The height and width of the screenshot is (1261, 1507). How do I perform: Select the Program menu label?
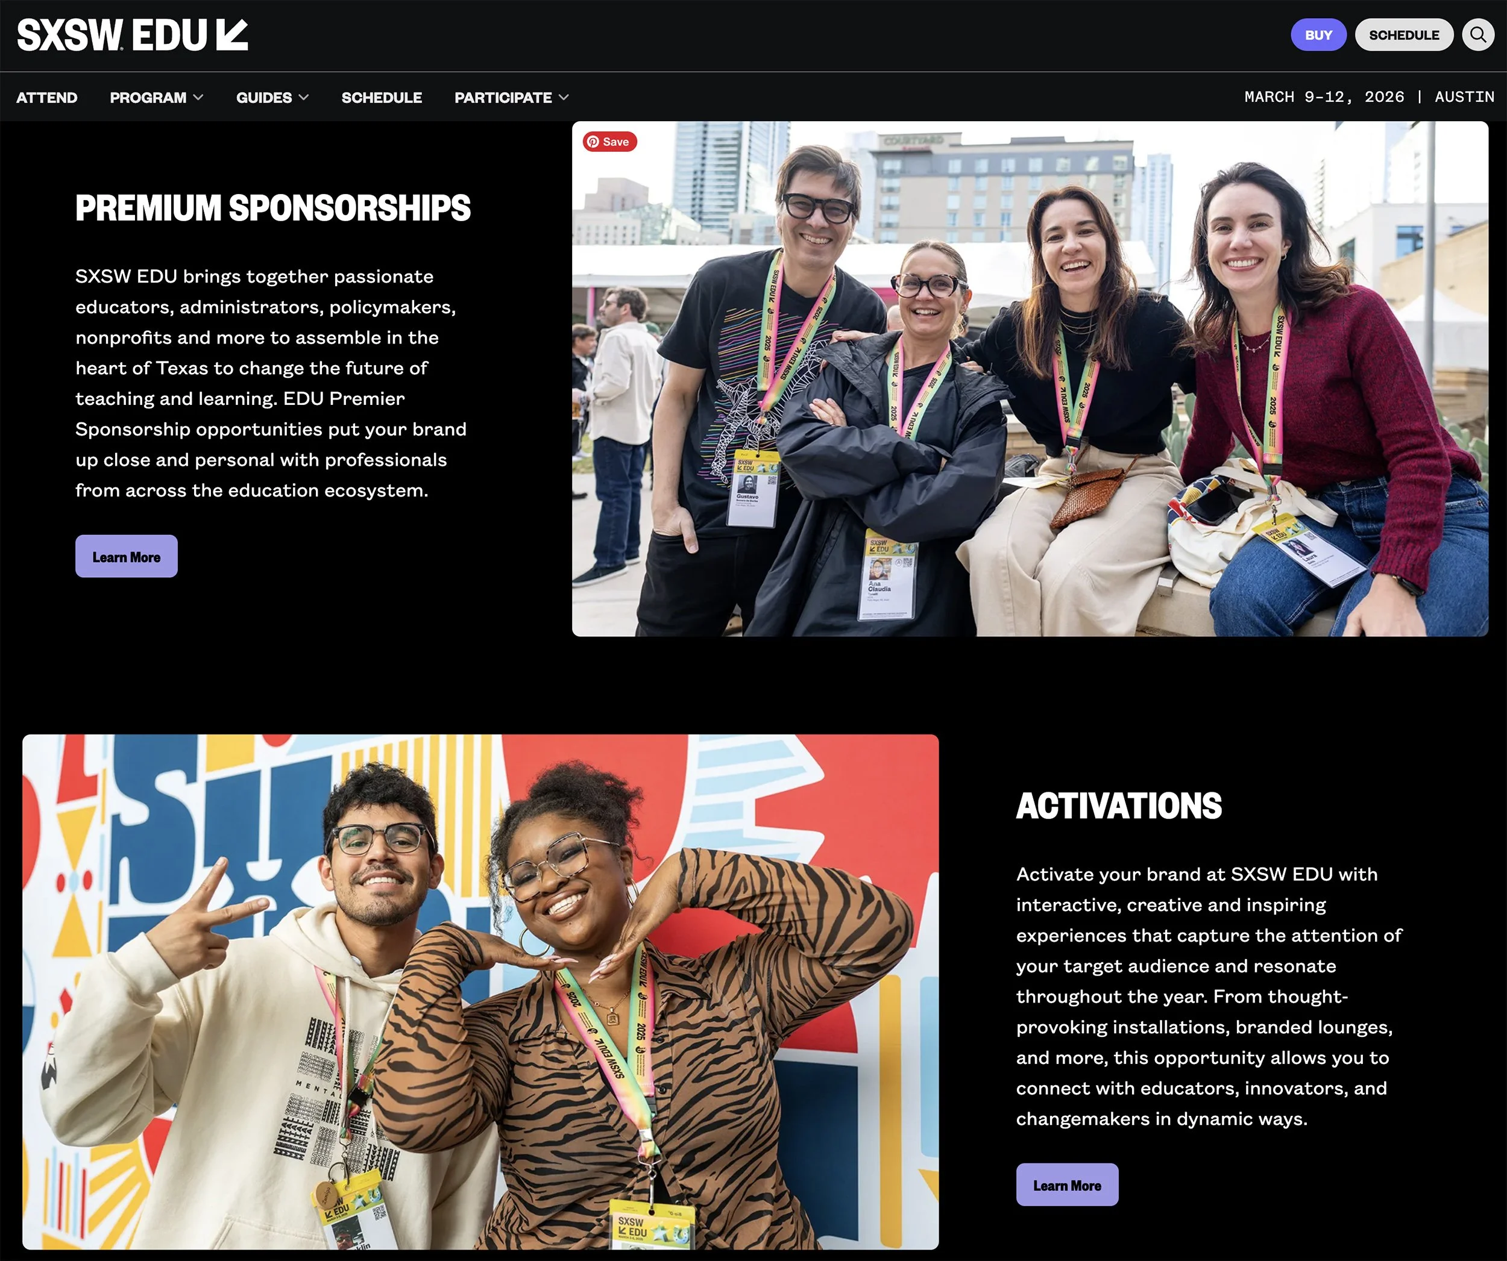[x=148, y=98]
